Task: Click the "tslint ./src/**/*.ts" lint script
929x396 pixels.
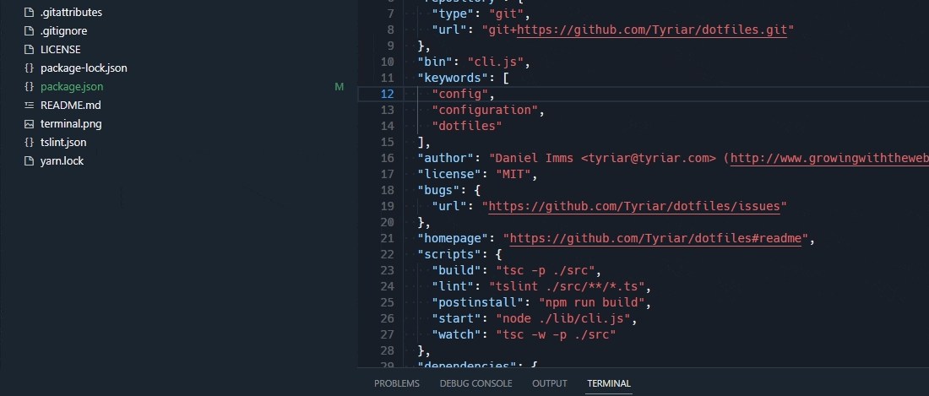Action: tap(567, 286)
